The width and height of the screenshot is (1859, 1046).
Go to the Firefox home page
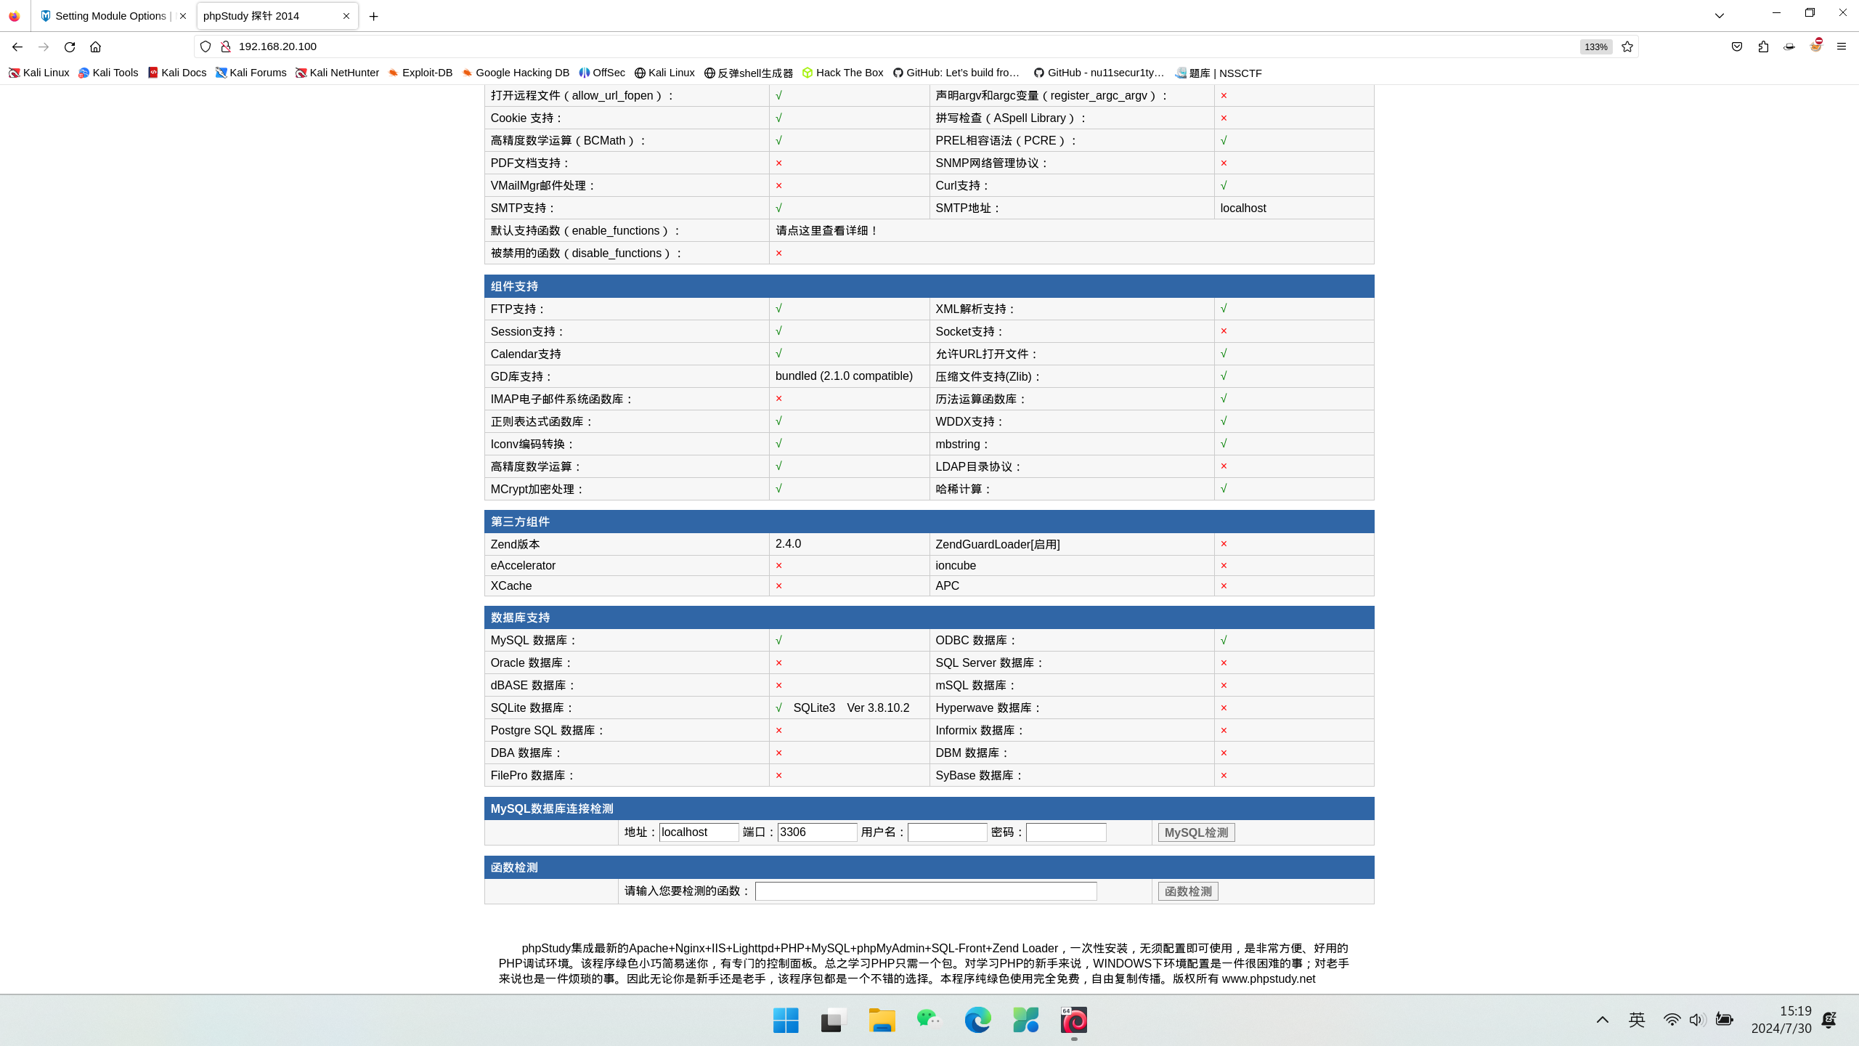[x=95, y=46]
